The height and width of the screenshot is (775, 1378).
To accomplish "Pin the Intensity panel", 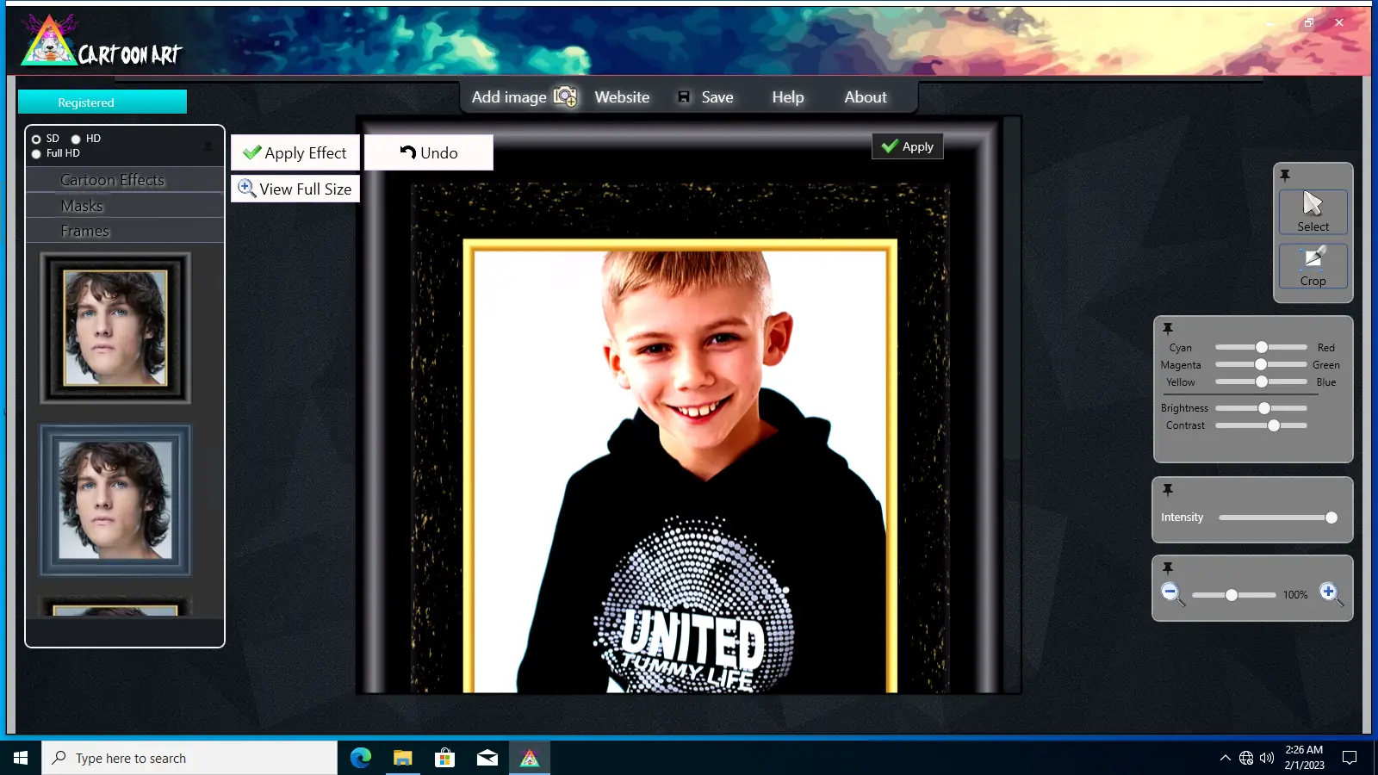I will (1168, 490).
